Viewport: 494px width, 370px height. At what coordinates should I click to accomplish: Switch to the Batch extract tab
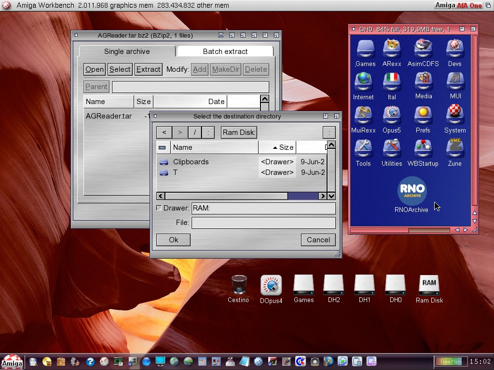pyautogui.click(x=225, y=52)
